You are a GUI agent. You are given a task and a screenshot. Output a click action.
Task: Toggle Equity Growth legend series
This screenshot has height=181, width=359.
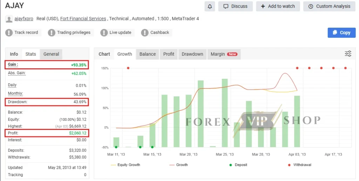coord(125,165)
